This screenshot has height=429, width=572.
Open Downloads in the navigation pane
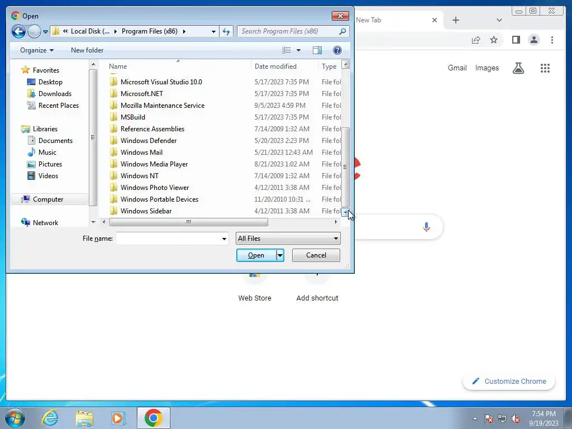[x=55, y=94]
